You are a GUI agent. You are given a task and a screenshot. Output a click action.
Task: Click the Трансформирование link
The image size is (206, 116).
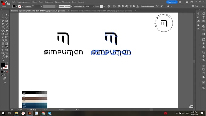tap(148, 6)
